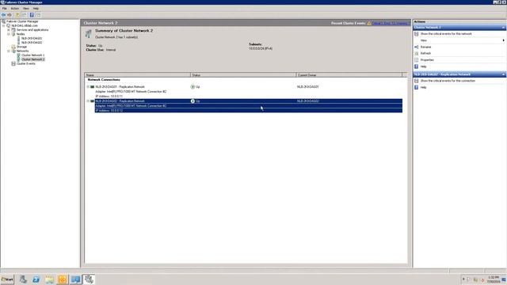Screen dimensions: 507x285
Task: Select Services and applications in tree
Action: click(32, 30)
